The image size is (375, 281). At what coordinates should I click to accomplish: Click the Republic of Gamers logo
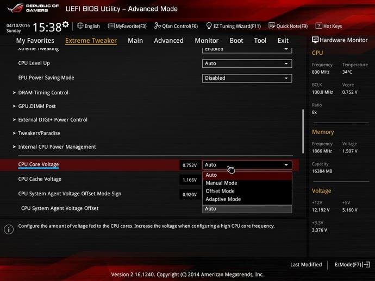pos(33,8)
